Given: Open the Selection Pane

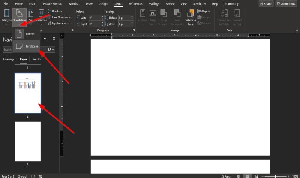Looking at the screenshot, I should click(x=191, y=17).
